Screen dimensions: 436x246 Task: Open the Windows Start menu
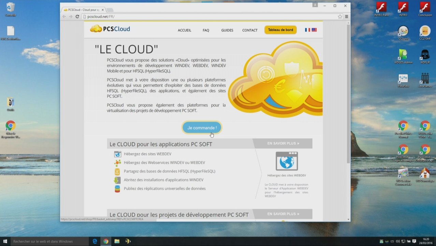click(x=5, y=241)
